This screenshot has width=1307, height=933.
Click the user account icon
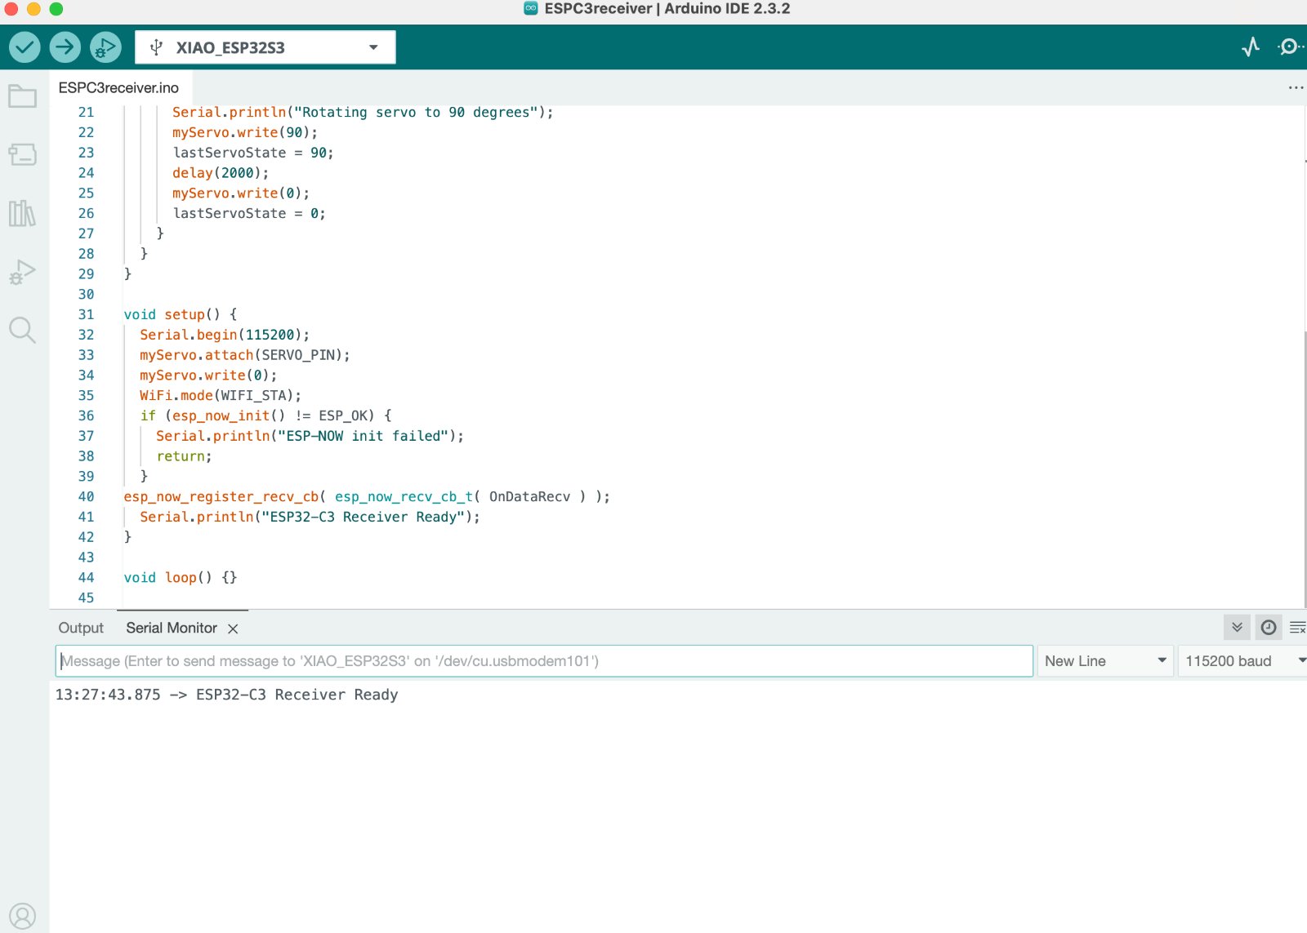(22, 916)
